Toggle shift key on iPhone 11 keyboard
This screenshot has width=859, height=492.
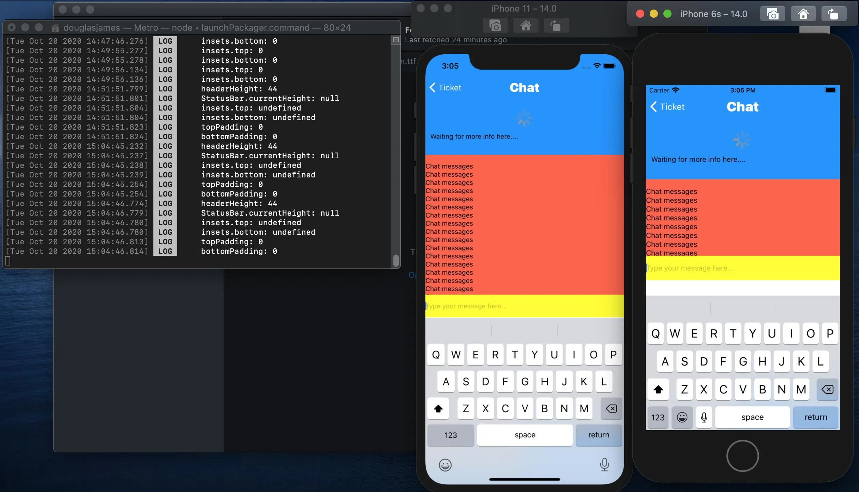click(x=438, y=408)
